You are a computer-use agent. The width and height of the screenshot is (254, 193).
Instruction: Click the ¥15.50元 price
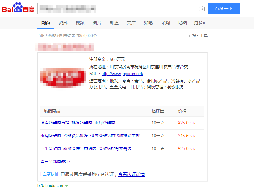coord(186,136)
